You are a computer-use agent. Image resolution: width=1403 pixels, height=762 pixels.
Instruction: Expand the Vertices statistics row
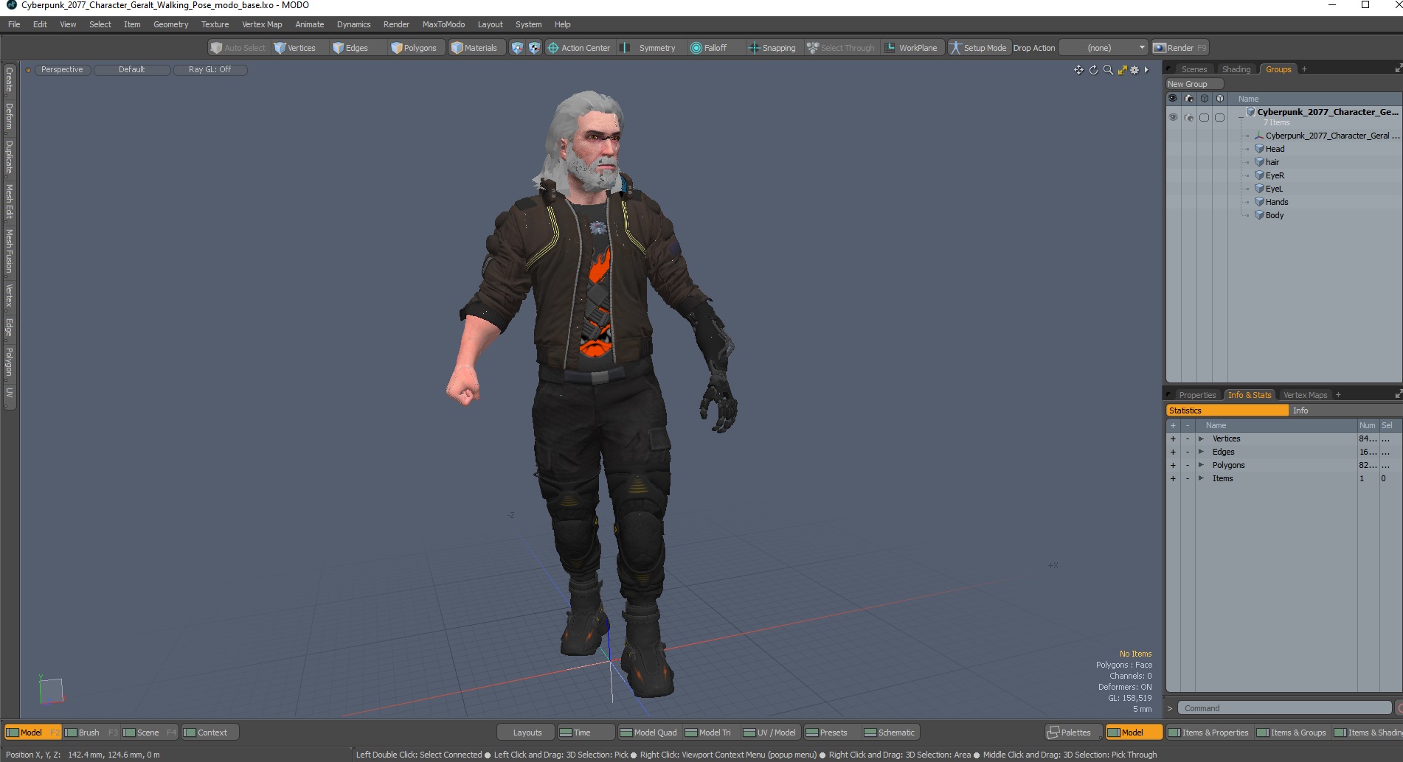(x=1201, y=439)
